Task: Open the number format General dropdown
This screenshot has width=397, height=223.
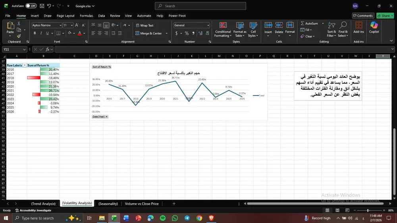Action: coord(208,25)
